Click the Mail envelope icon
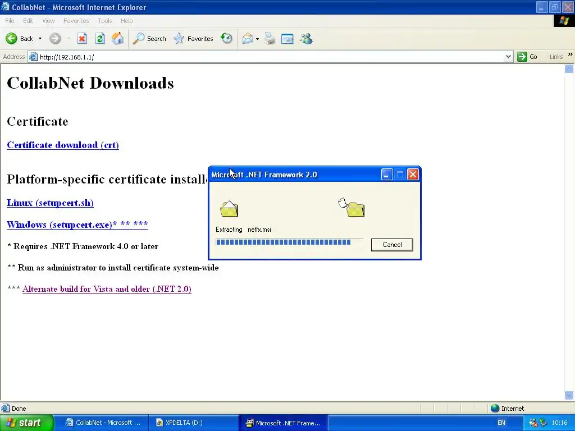 pyautogui.click(x=248, y=39)
